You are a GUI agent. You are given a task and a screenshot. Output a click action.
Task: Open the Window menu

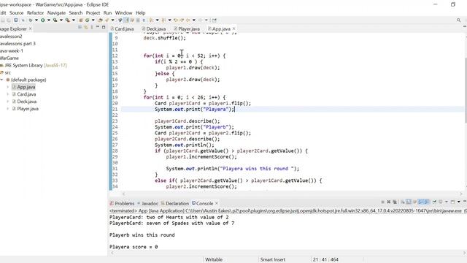[x=123, y=13]
